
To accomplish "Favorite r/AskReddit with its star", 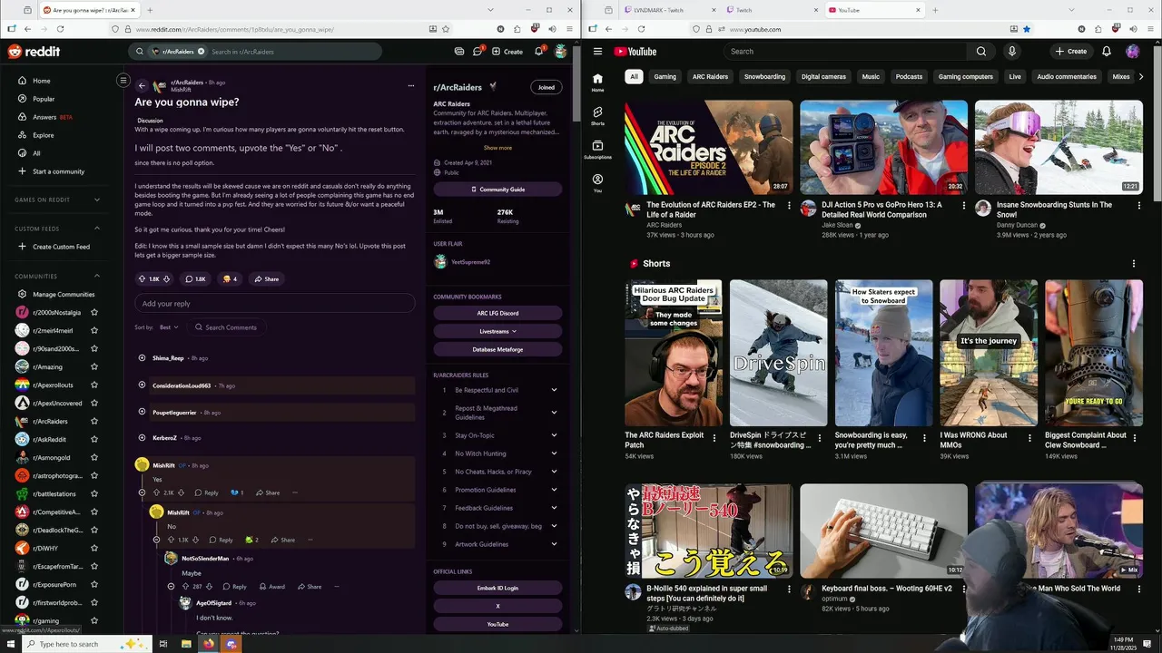I will click(94, 439).
